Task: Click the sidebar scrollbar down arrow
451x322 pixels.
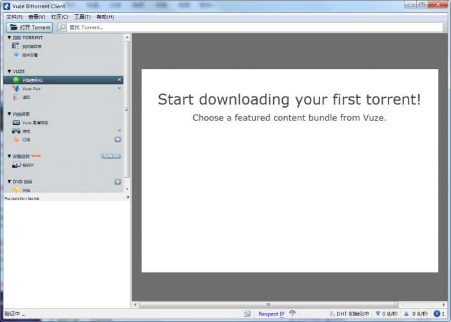Action: (x=127, y=189)
